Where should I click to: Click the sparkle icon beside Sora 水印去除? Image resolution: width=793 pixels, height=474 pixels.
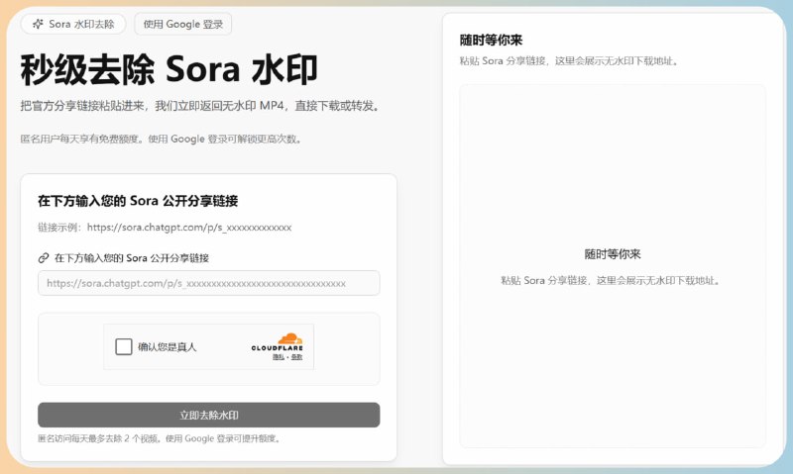point(38,24)
